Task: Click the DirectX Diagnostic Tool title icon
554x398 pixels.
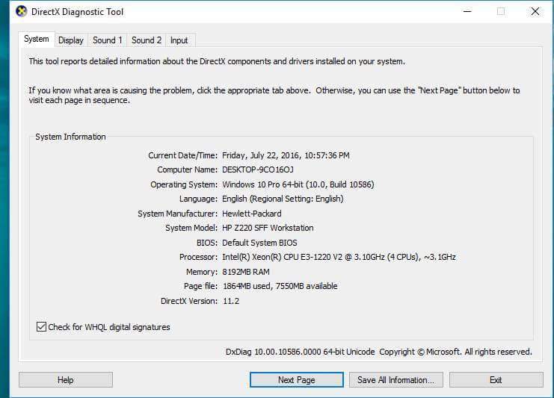Action: 22,11
